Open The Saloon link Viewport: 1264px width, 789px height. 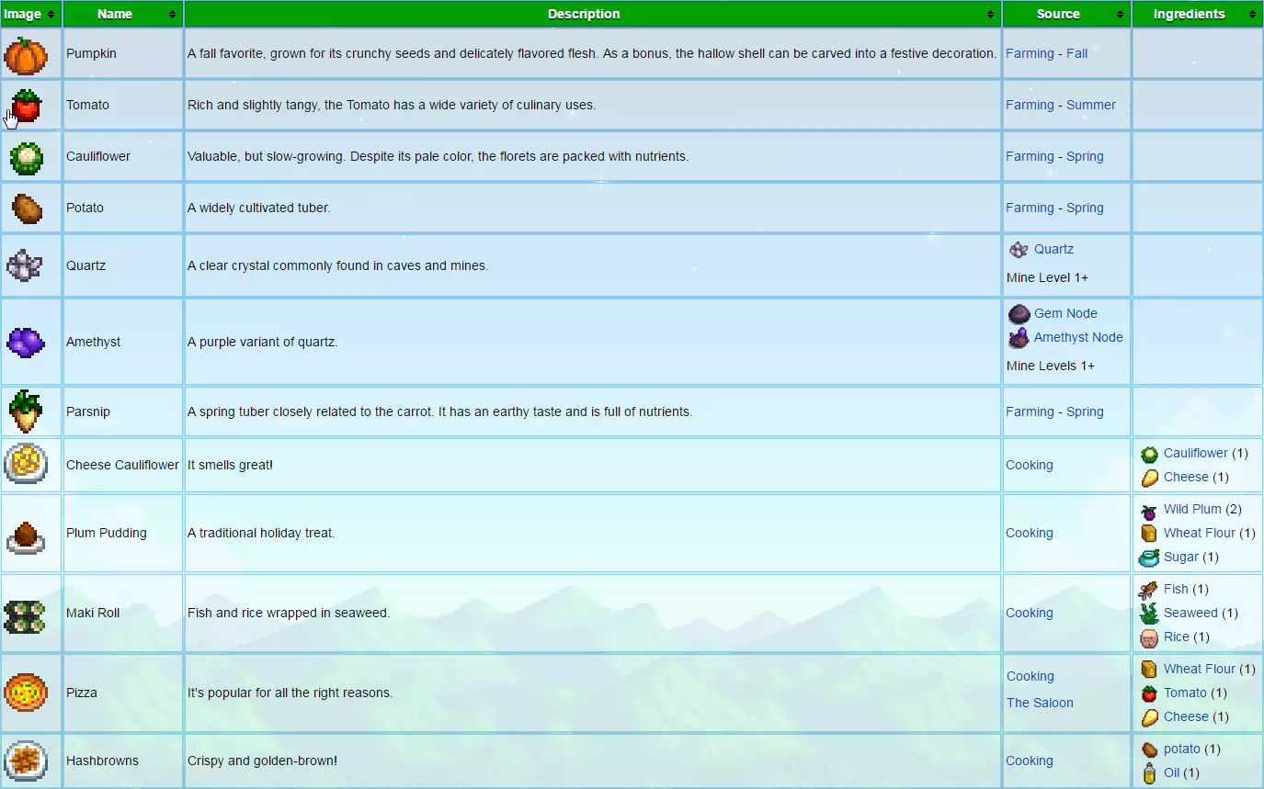1040,704
